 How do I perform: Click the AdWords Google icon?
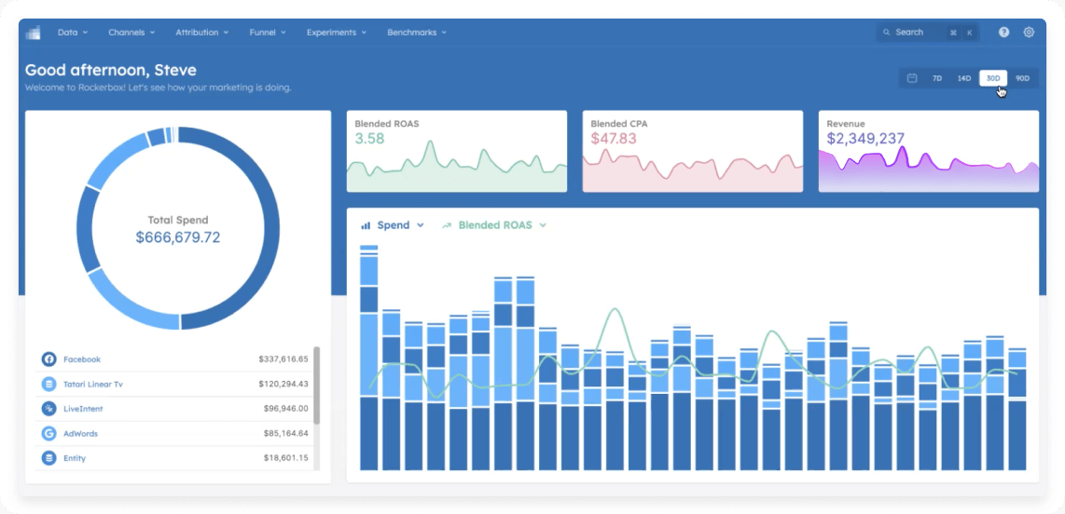tap(48, 434)
